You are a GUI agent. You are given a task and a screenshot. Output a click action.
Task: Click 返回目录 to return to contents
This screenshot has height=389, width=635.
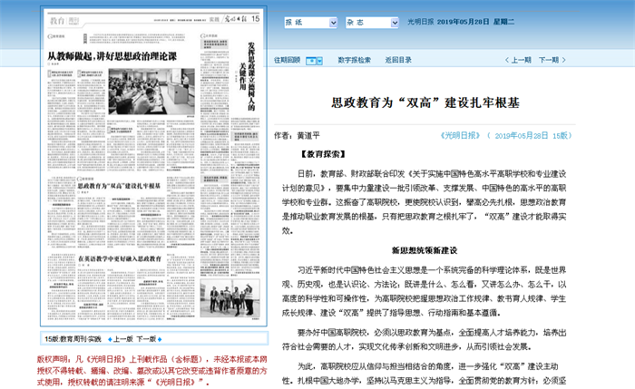(397, 60)
